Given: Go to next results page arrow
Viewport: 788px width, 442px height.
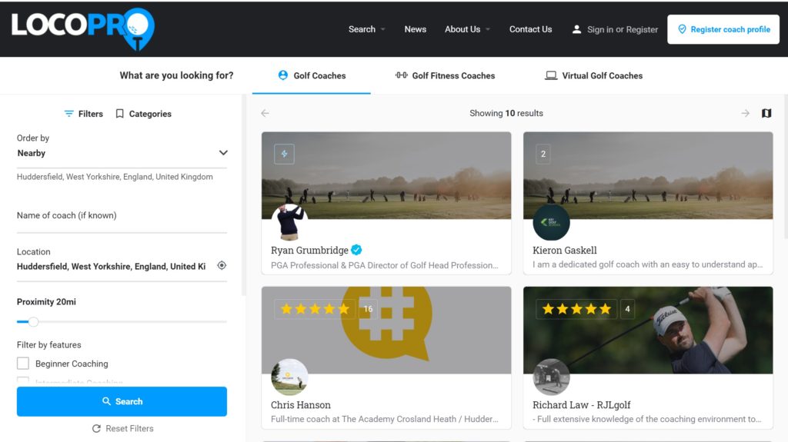Looking at the screenshot, I should pyautogui.click(x=745, y=113).
